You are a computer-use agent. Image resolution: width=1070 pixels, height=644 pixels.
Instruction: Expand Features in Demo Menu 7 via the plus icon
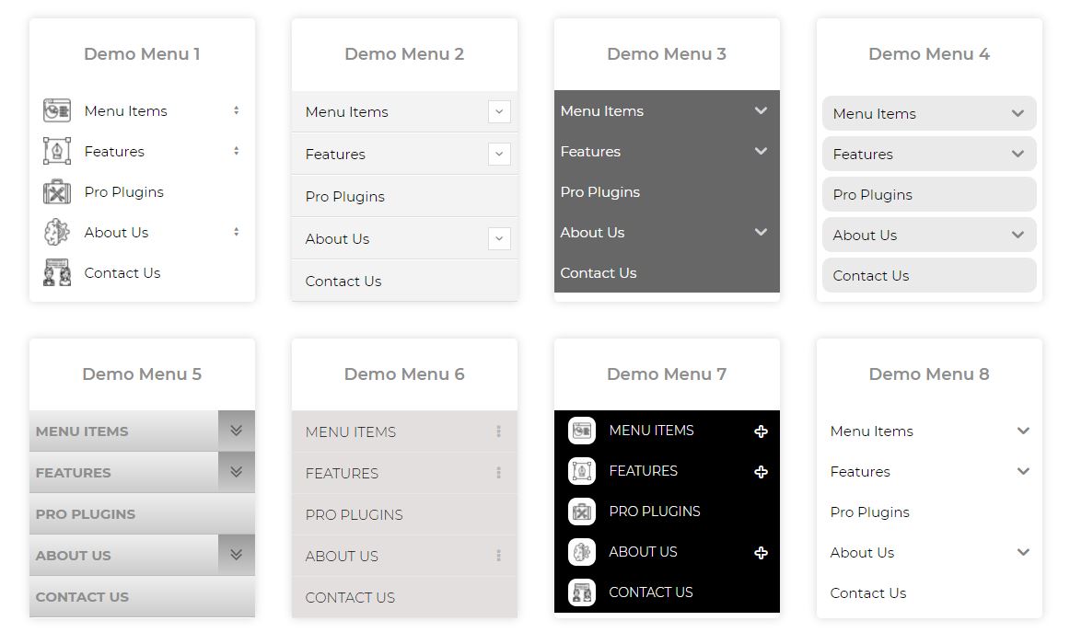[761, 470]
